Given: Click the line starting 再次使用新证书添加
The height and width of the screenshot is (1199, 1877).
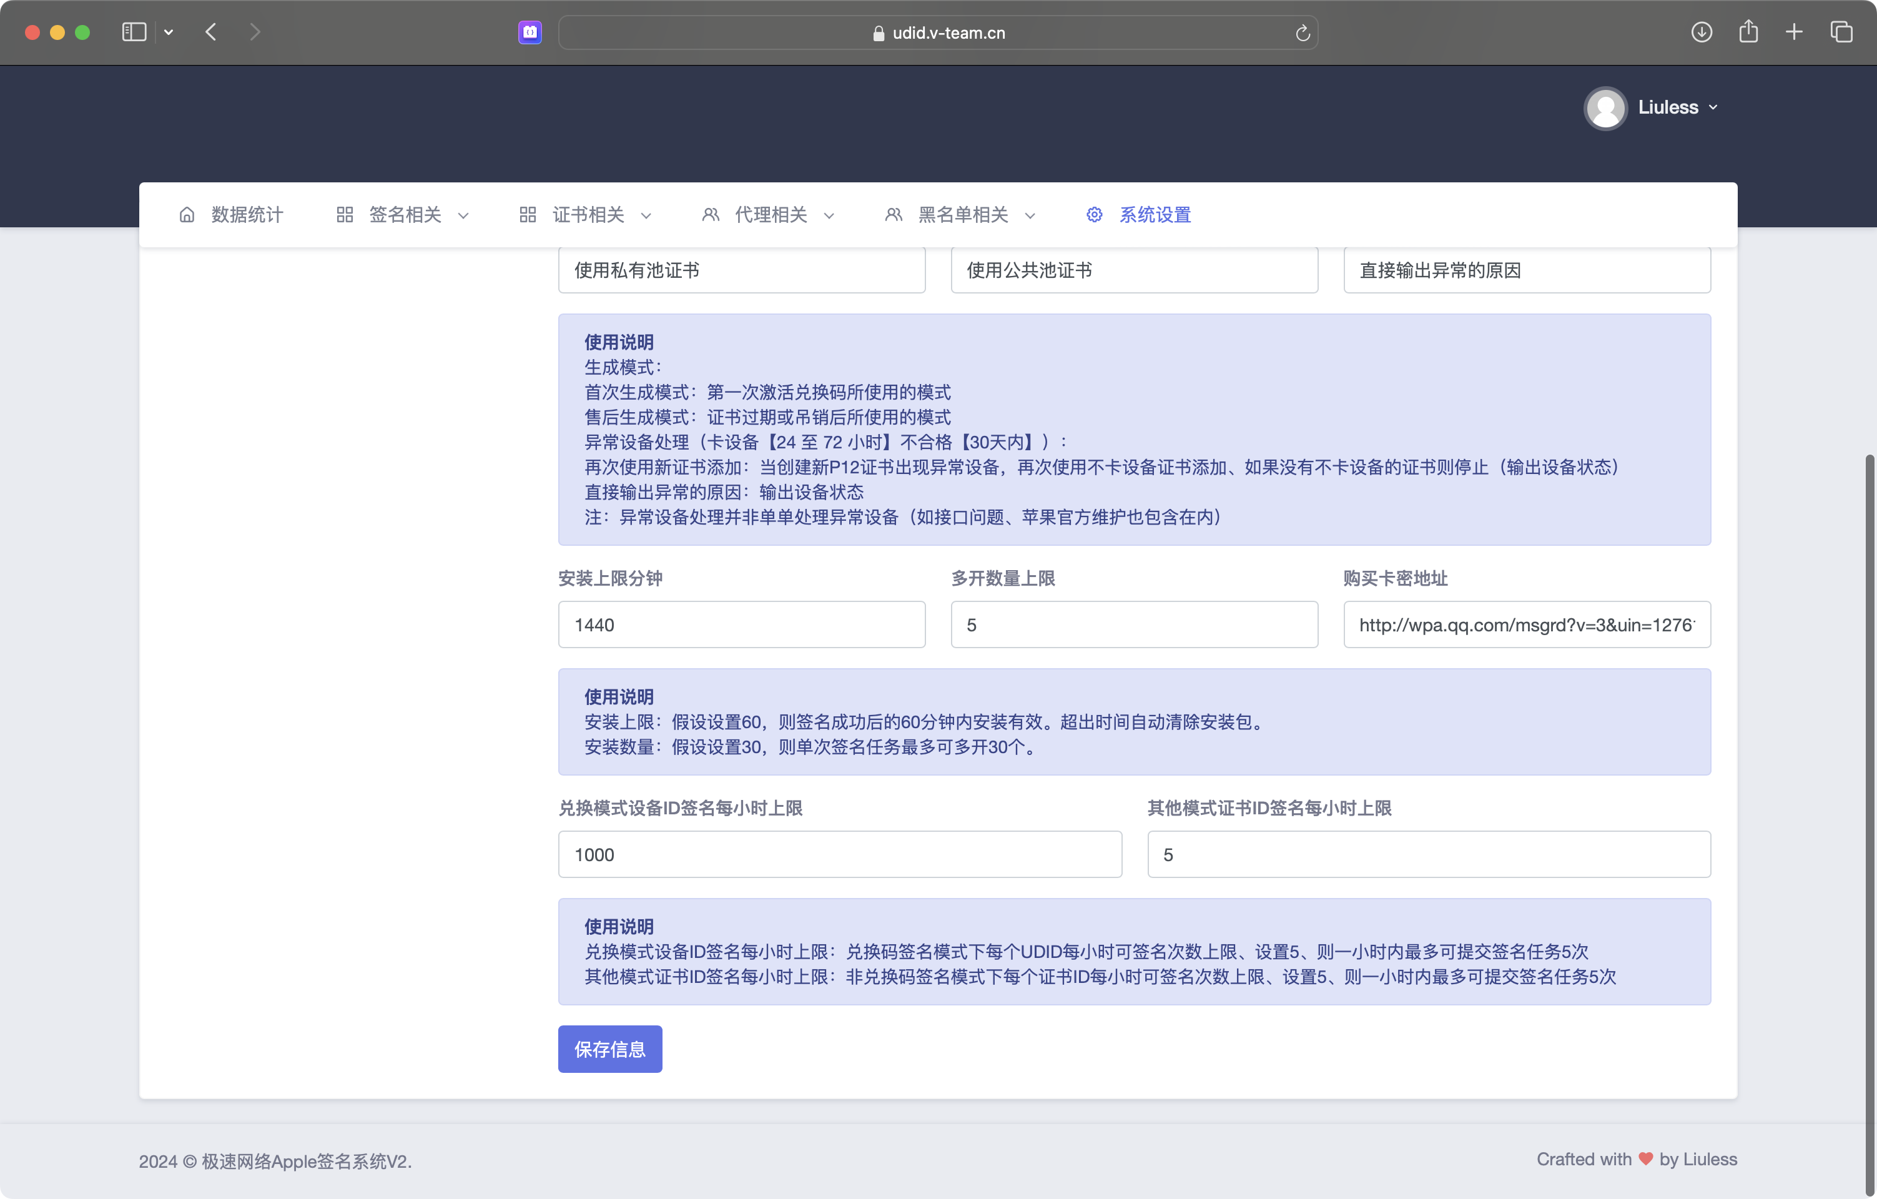Looking at the screenshot, I should pos(1104,467).
